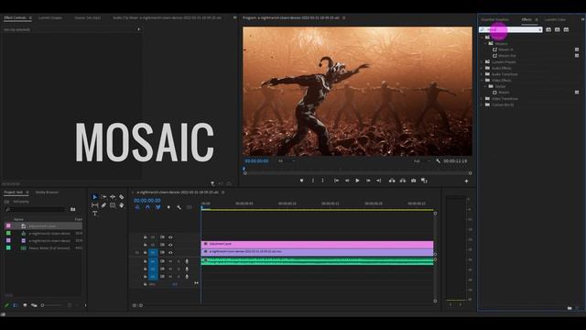Play the sequence in Program monitor

[x=357, y=181]
